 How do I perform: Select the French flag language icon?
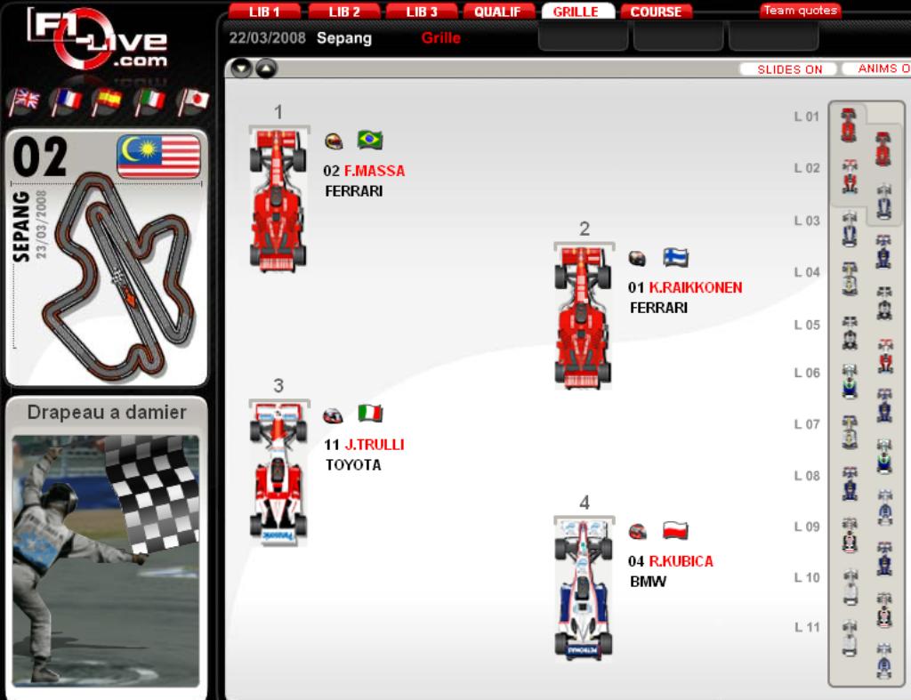tap(67, 101)
